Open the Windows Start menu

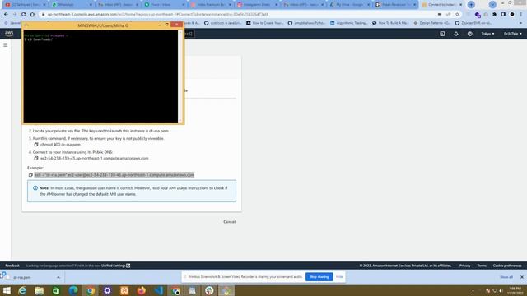click(7, 290)
